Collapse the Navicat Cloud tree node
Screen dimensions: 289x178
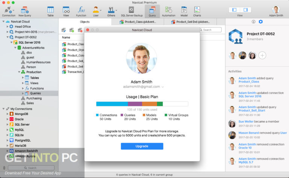pyautogui.click(x=3, y=21)
